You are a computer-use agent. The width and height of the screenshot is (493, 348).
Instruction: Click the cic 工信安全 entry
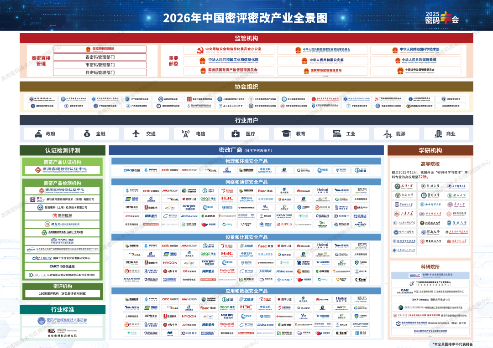(62, 258)
